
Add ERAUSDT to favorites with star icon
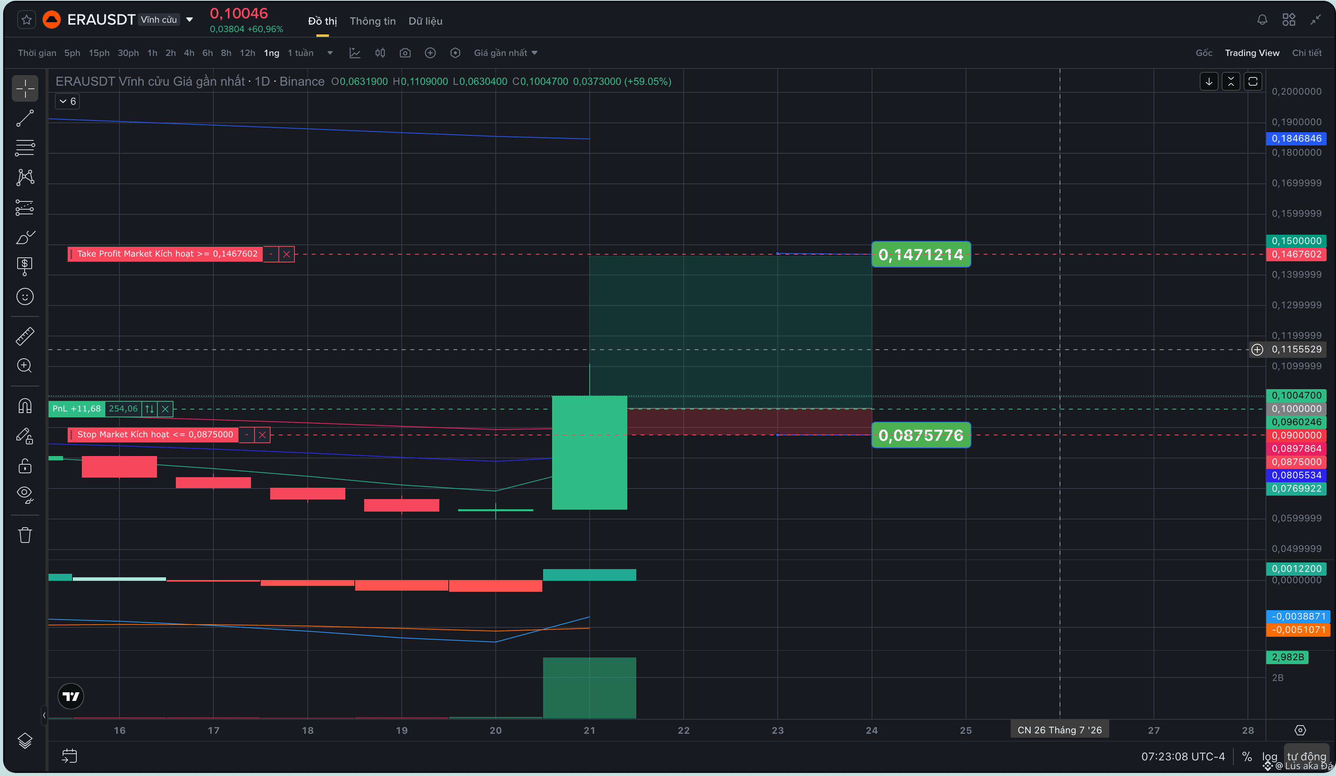[27, 20]
